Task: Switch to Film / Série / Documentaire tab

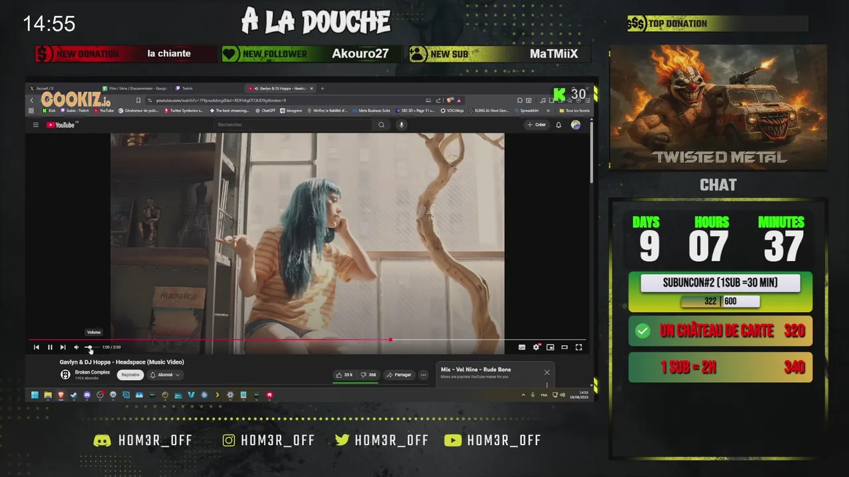Action: (136, 88)
